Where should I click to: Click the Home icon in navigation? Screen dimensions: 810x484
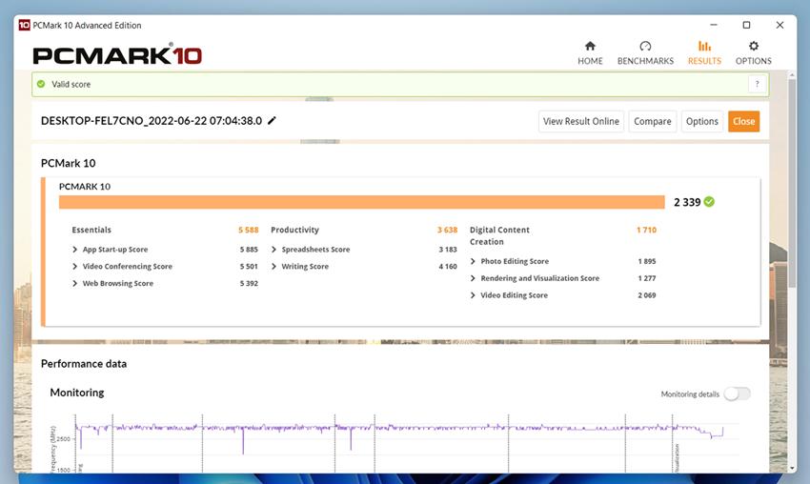click(590, 46)
